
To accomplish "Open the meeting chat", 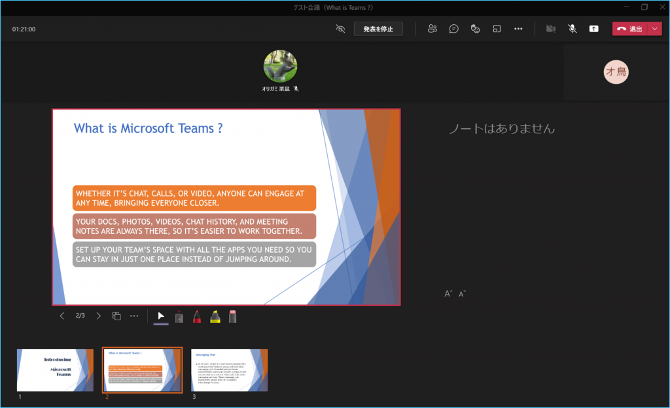I will 453,29.
